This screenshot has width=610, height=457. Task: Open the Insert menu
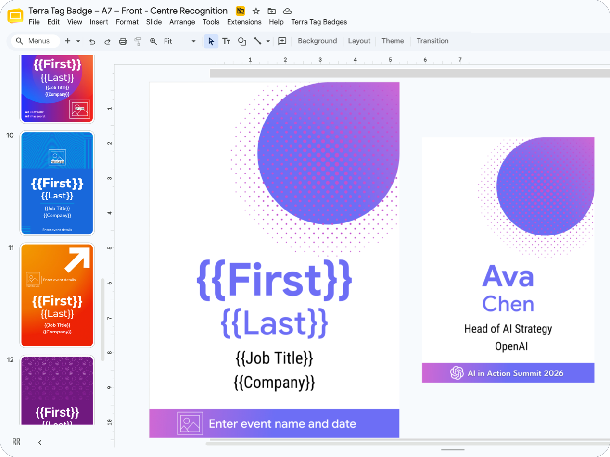(99, 22)
